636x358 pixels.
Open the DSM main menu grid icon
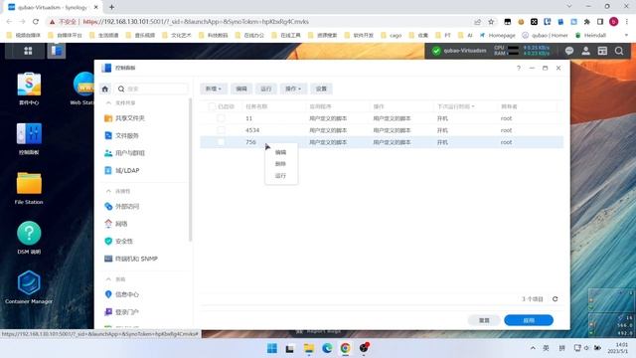coord(28,51)
